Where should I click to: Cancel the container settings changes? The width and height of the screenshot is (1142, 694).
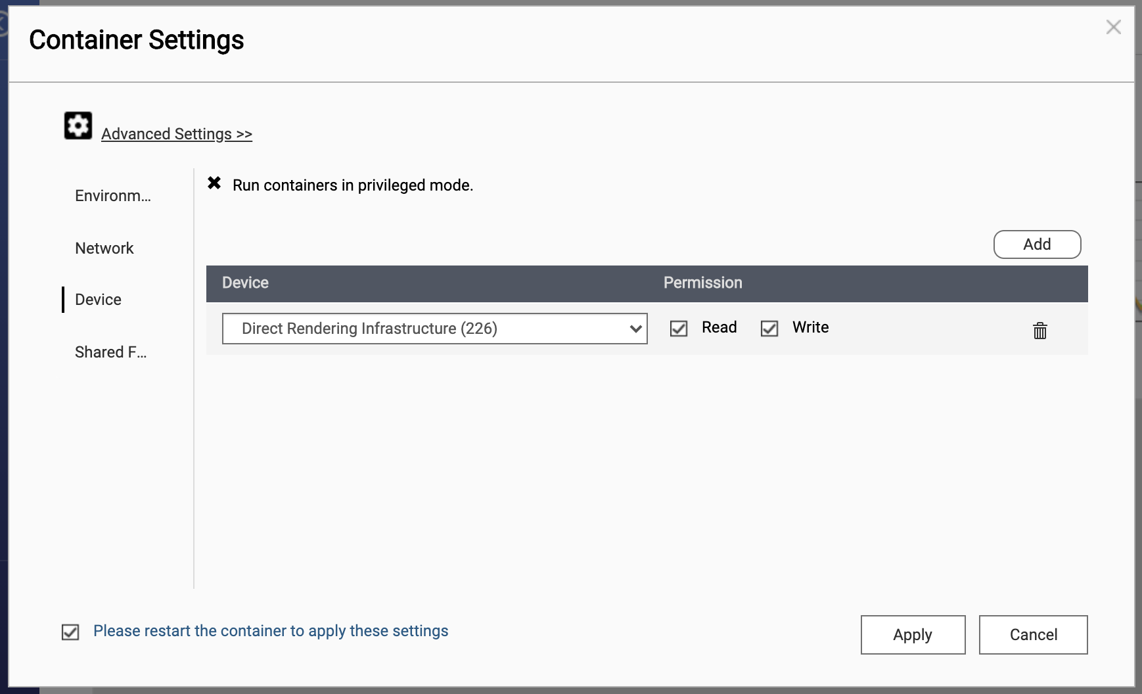(1033, 635)
